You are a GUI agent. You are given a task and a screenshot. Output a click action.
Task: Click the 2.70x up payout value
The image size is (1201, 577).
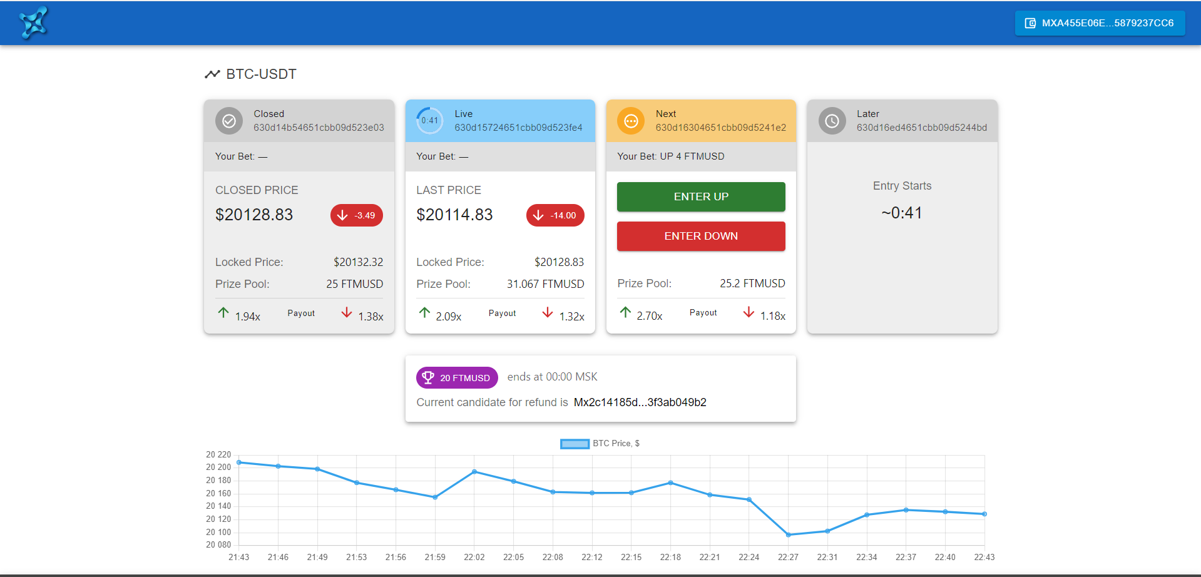pyautogui.click(x=650, y=316)
